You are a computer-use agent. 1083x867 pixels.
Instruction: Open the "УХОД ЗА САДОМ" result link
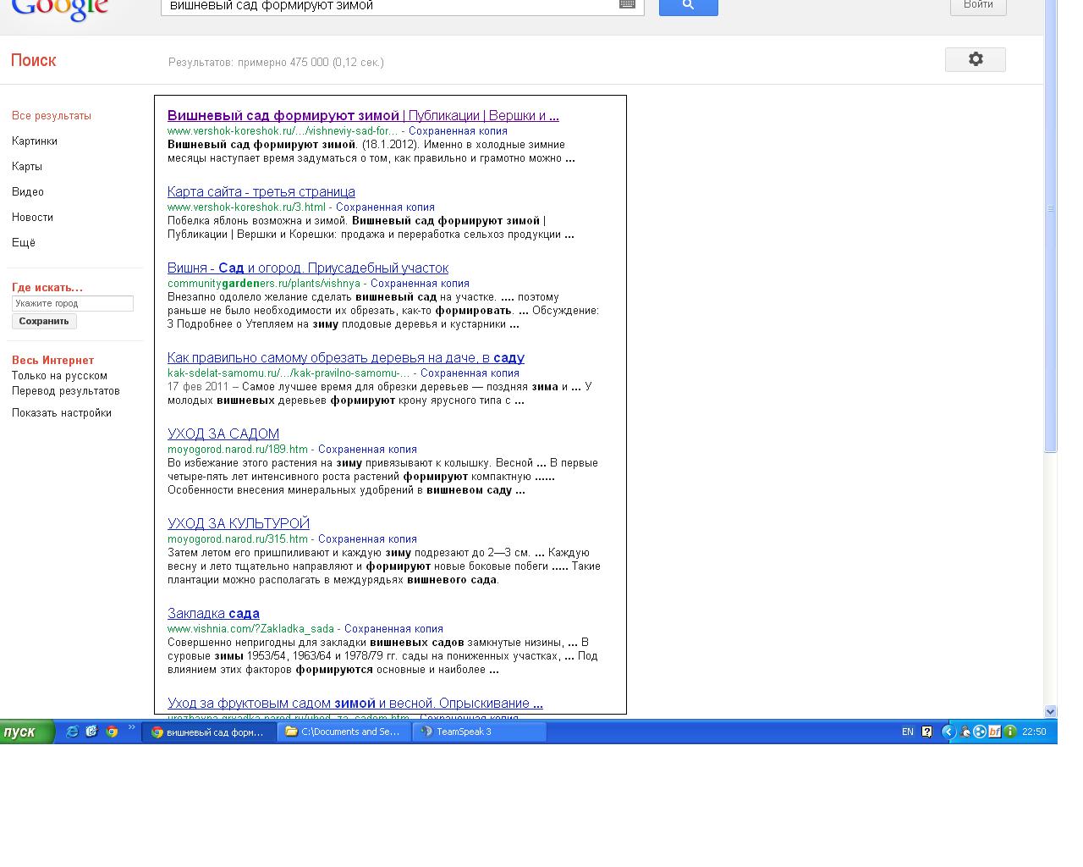pos(223,434)
